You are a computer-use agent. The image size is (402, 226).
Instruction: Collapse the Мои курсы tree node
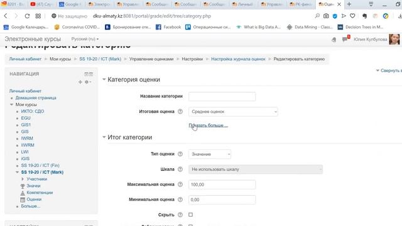click(x=11, y=105)
